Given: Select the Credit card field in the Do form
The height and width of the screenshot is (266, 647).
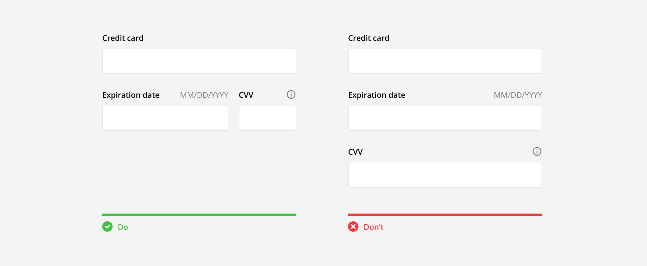Looking at the screenshot, I should 199,61.
